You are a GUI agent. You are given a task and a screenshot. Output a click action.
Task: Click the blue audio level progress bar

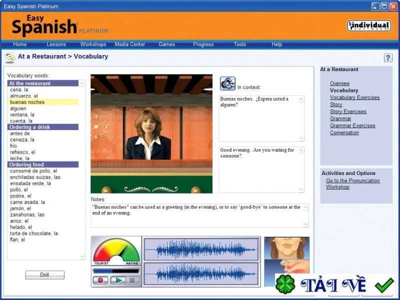tap(116, 271)
